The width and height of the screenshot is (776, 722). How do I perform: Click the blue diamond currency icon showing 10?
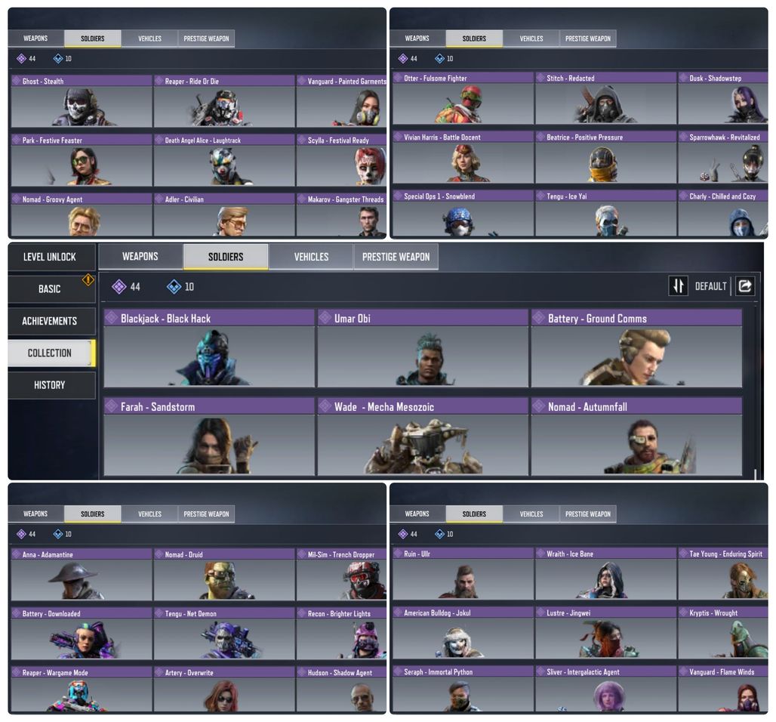click(174, 286)
